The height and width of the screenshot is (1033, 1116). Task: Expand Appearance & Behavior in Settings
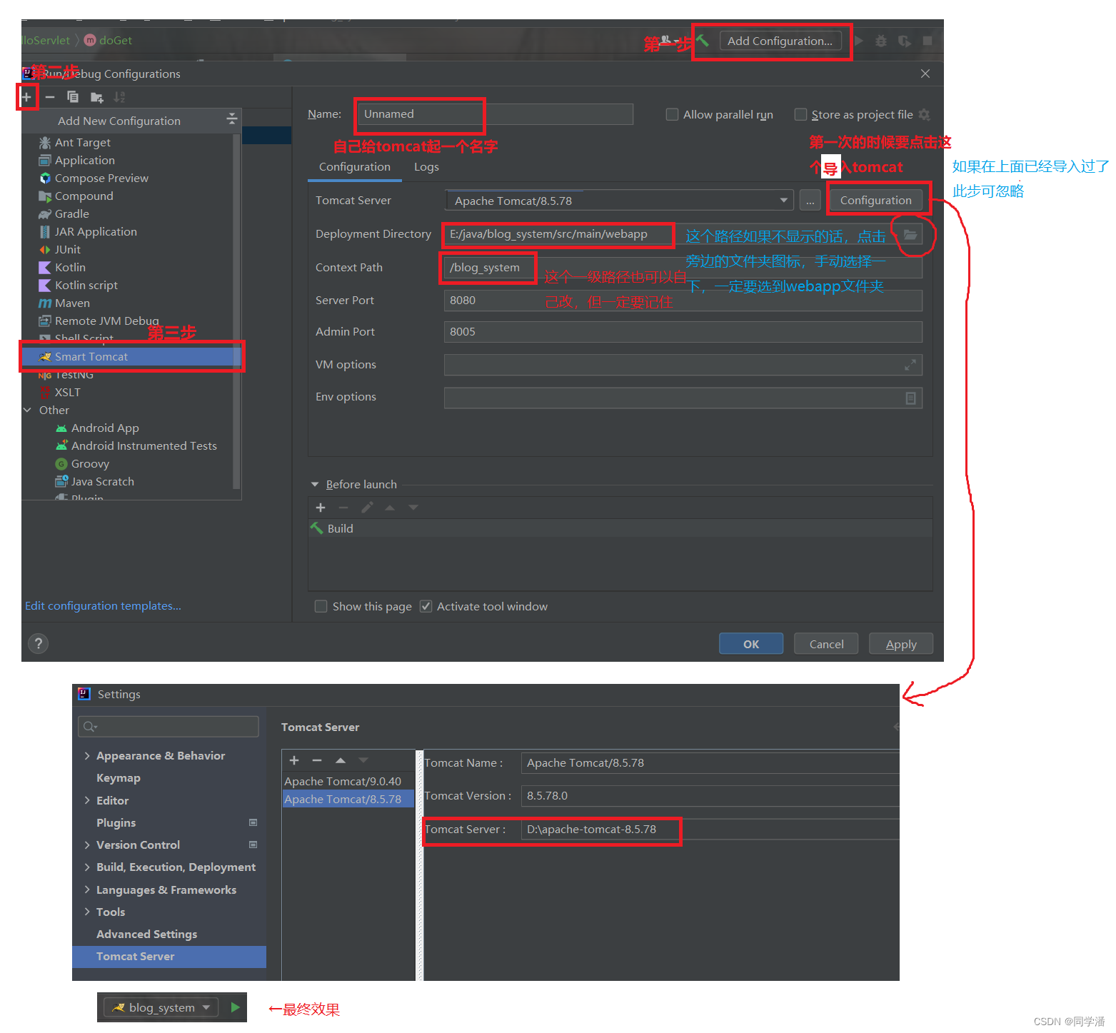click(87, 755)
